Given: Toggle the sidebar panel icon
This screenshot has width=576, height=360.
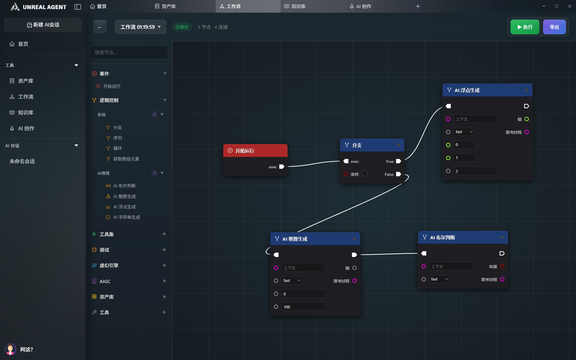Looking at the screenshot, I should (x=78, y=7).
